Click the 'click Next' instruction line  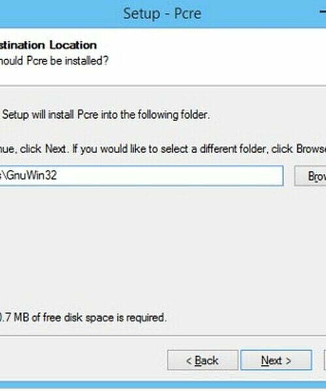[163, 149]
